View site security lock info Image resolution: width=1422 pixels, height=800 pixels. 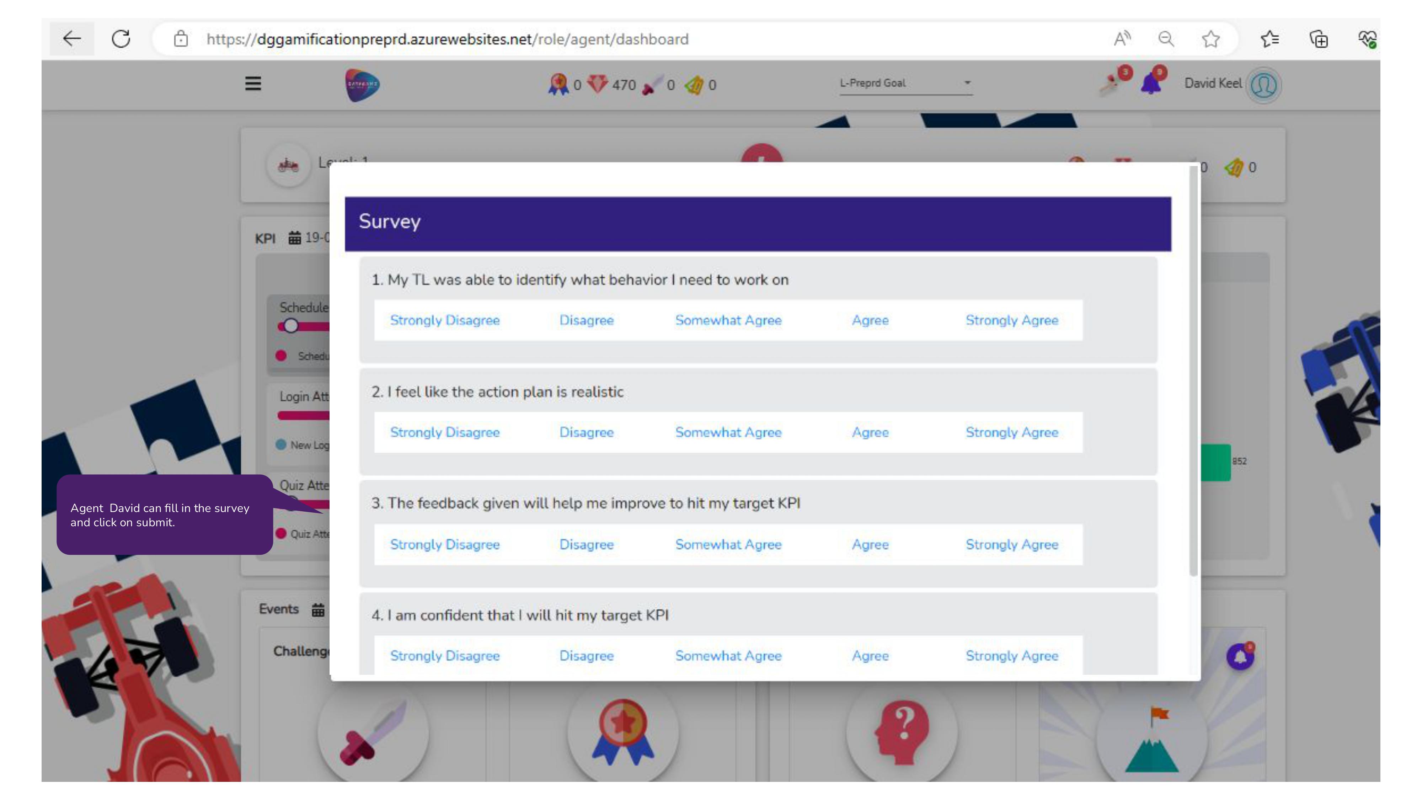181,39
